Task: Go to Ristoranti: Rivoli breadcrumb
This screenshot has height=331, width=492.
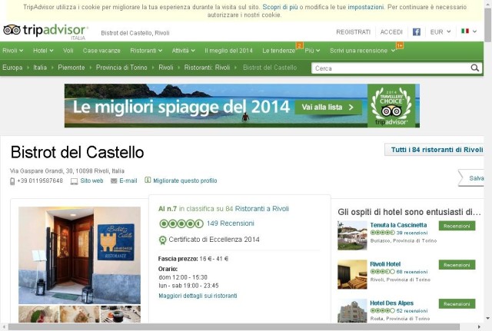Action: (x=207, y=68)
